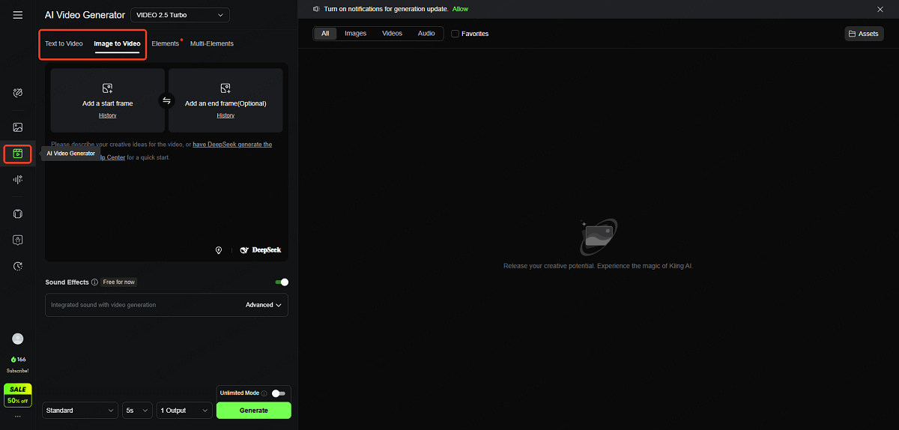Click the Allow notifications link

(460, 9)
